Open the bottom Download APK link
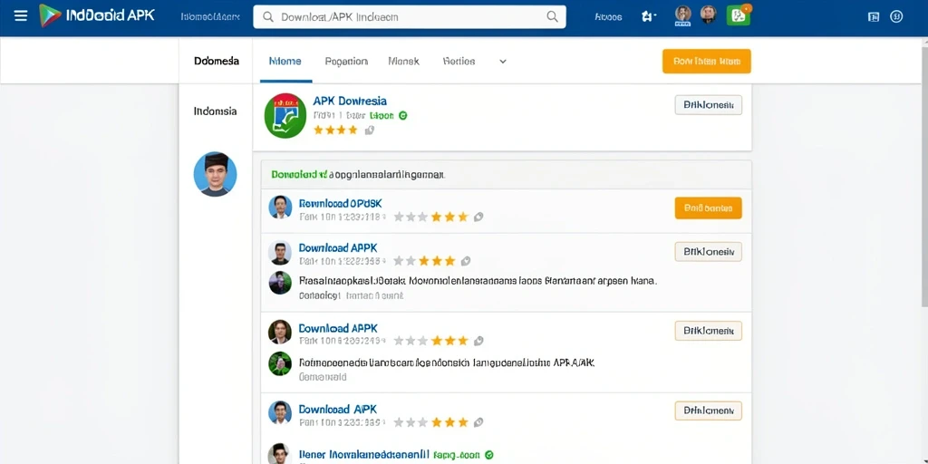 [338, 409]
